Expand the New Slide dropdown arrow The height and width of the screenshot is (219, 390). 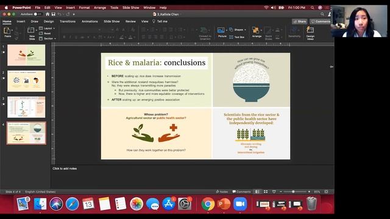[x=37, y=30]
